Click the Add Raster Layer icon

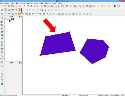tap(2, 22)
